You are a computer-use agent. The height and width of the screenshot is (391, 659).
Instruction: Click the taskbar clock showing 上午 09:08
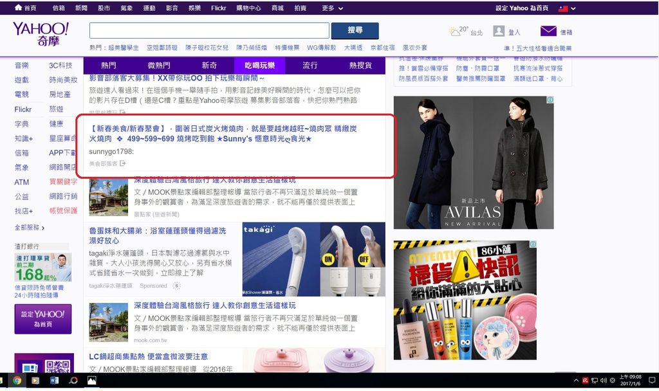click(x=630, y=380)
